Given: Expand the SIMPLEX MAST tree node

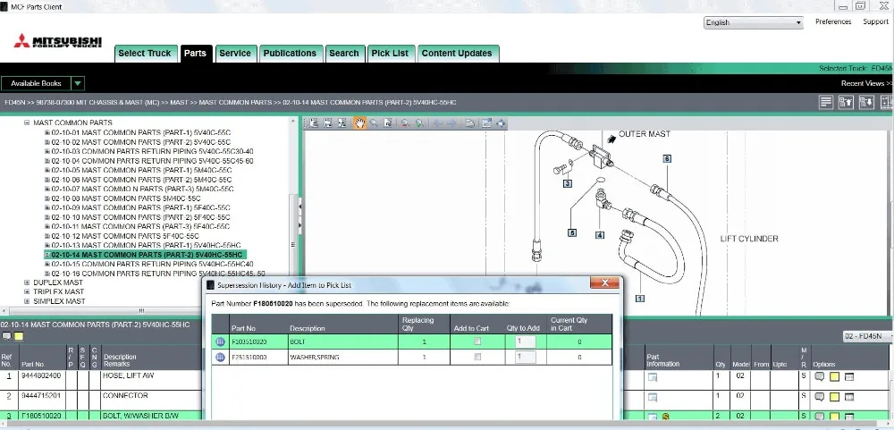Looking at the screenshot, I should click(x=27, y=301).
